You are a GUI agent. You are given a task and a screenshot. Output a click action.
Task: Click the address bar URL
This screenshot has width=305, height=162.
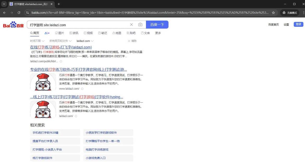pyautogui.click(x=150, y=13)
